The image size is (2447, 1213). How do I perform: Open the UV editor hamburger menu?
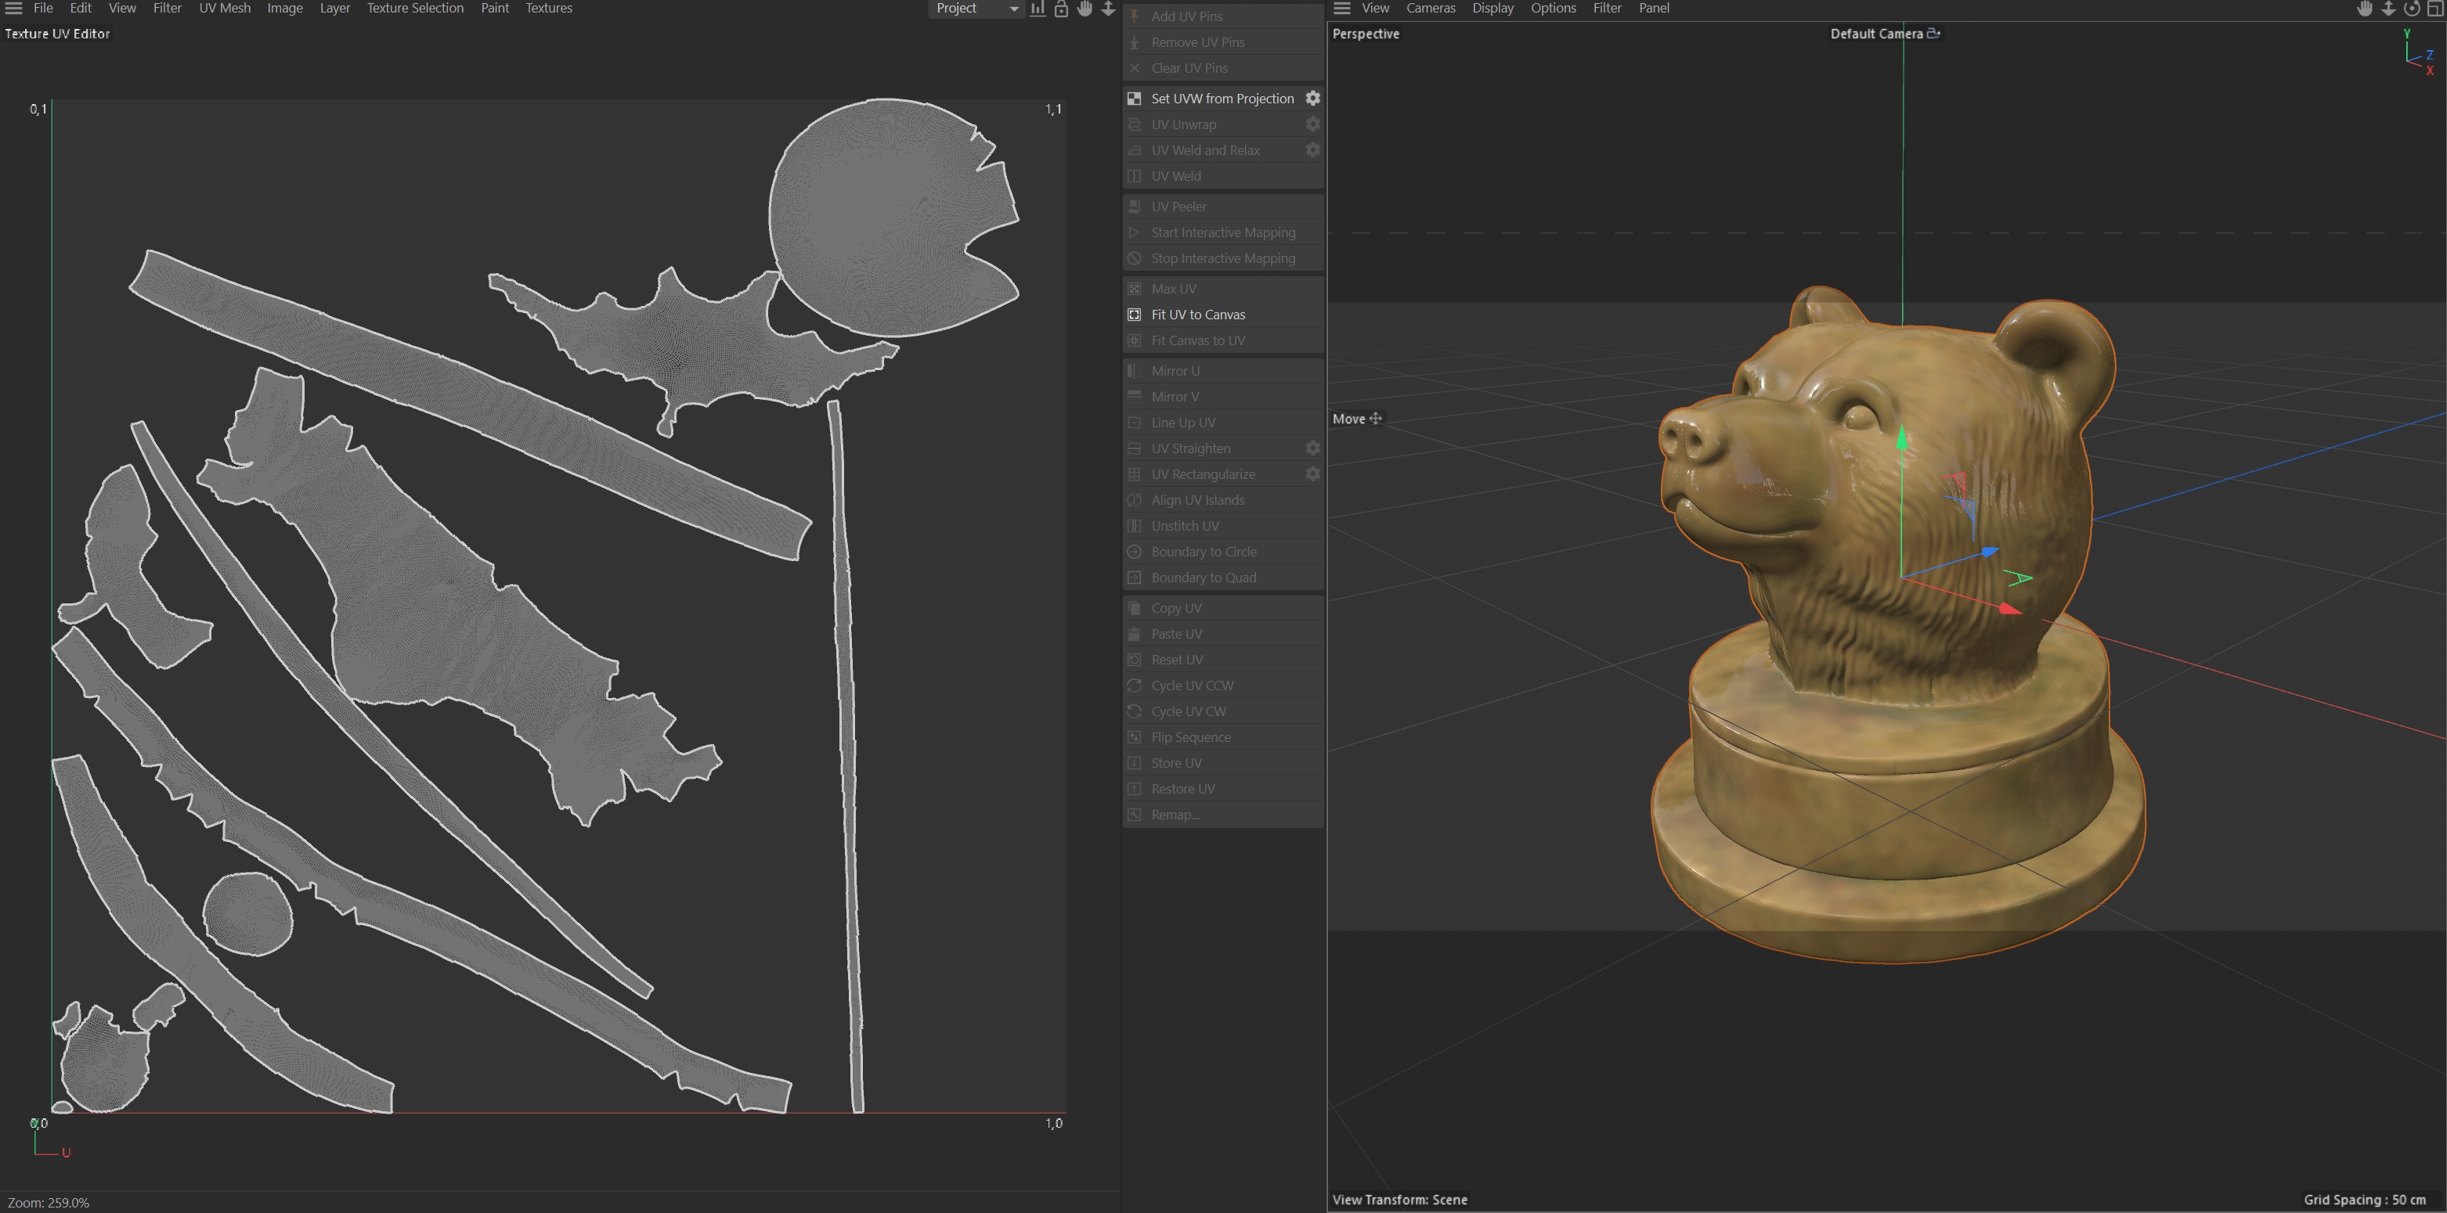click(13, 9)
